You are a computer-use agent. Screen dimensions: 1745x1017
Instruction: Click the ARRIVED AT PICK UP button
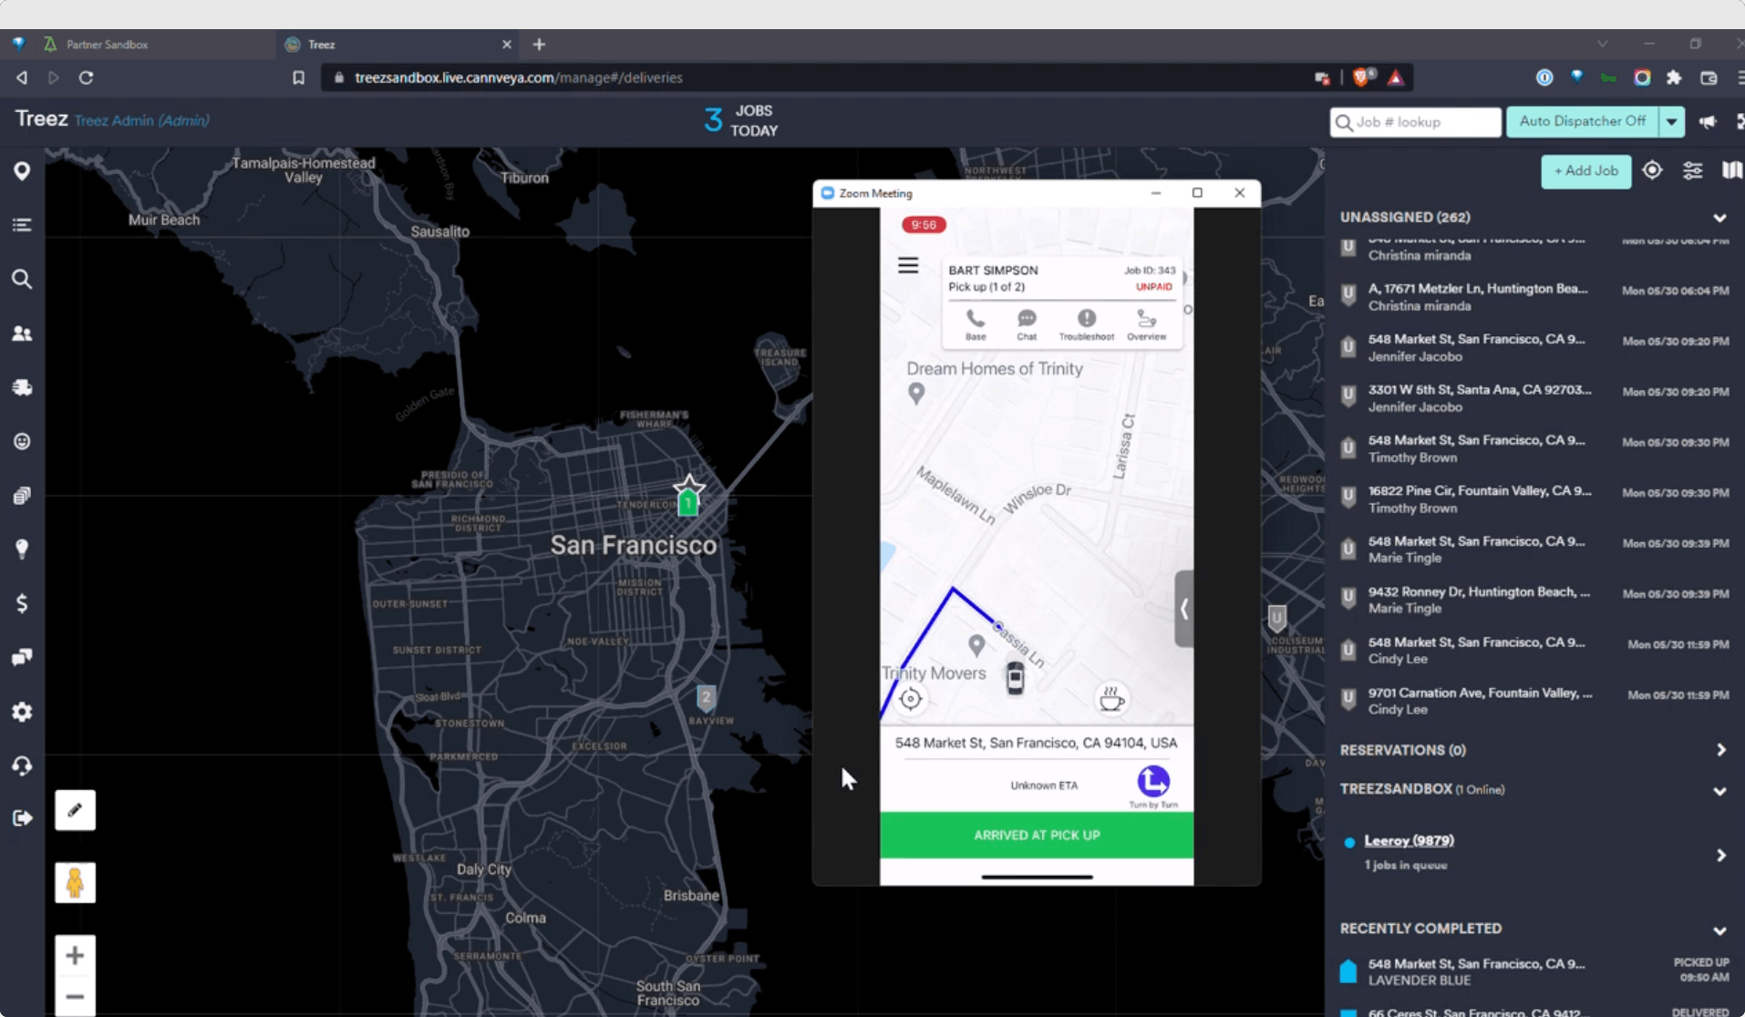point(1037,835)
